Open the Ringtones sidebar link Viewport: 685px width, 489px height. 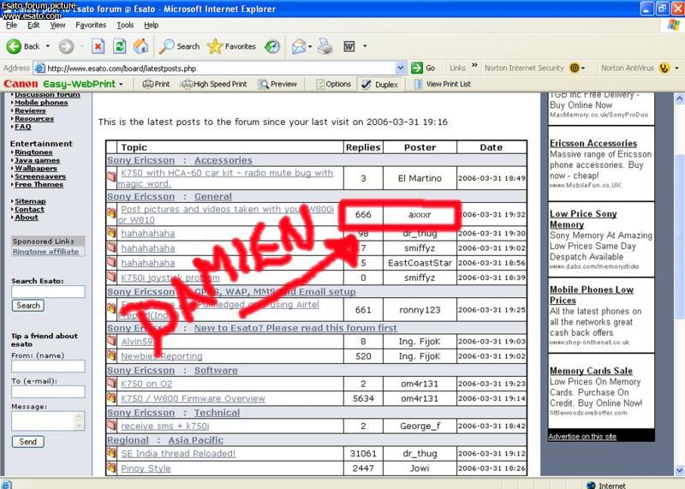(x=33, y=152)
